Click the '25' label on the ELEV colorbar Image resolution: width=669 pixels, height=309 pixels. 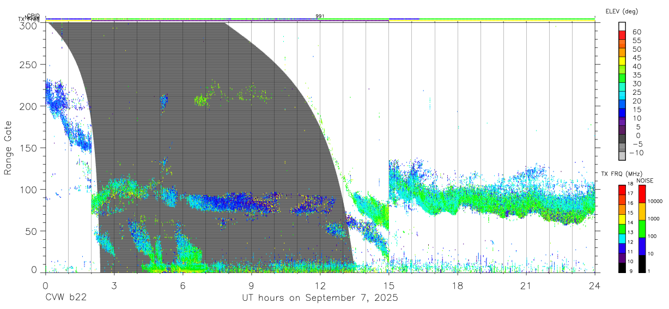636,93
